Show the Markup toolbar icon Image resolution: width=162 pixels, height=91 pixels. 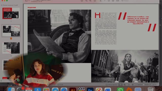pos(113,1)
